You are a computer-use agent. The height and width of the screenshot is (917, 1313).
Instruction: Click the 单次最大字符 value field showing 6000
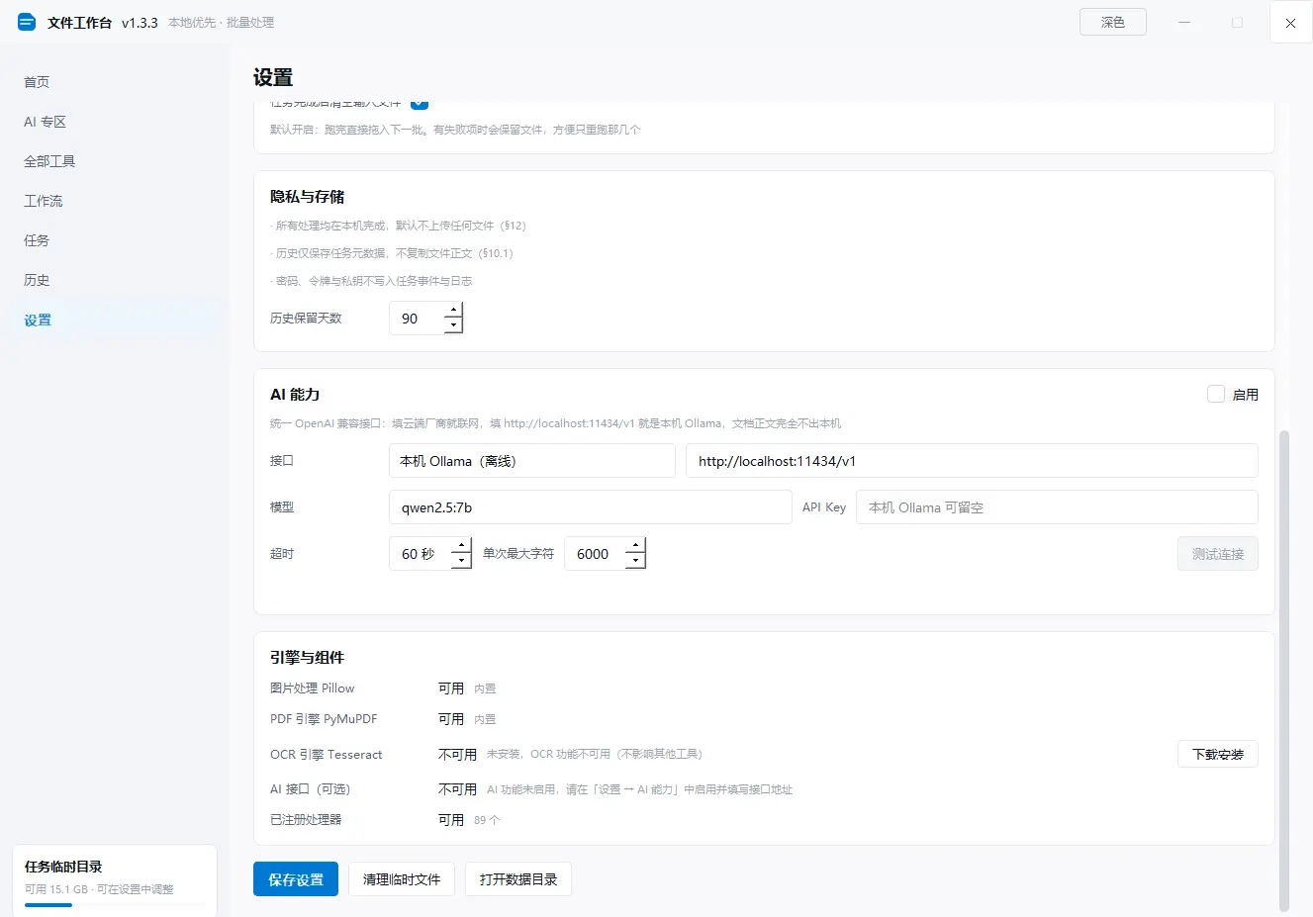pyautogui.click(x=596, y=554)
